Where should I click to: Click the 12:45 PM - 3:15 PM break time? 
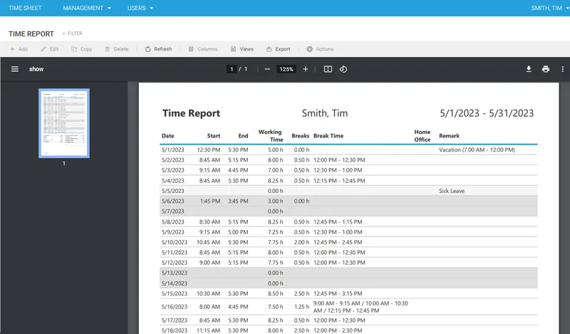coord(338,293)
